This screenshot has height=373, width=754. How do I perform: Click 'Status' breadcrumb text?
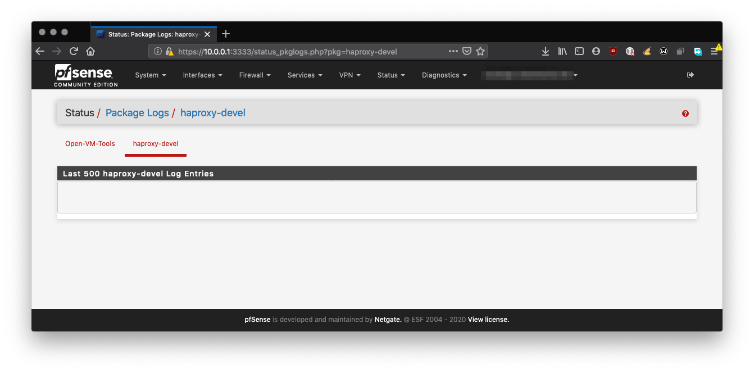click(80, 113)
